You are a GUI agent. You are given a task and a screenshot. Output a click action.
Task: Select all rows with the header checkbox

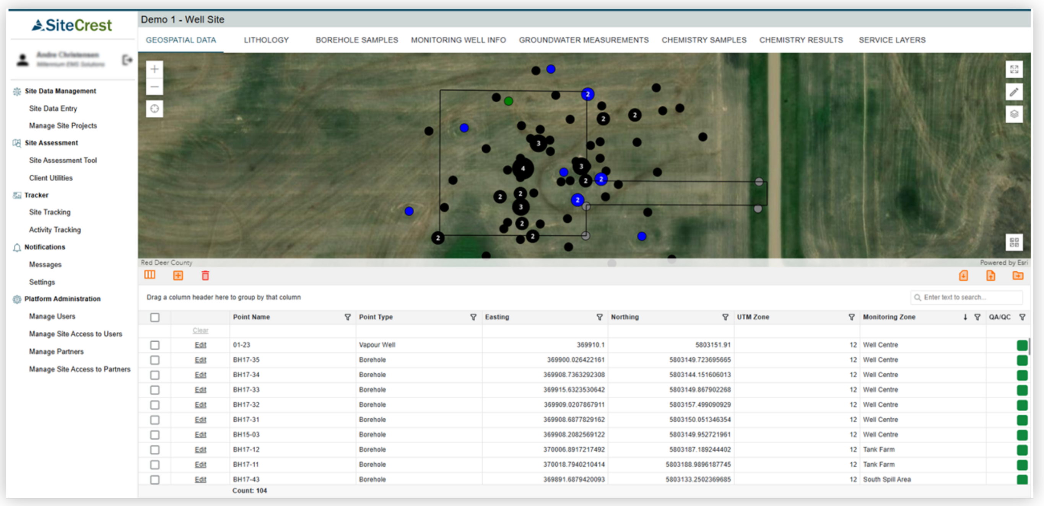click(154, 318)
